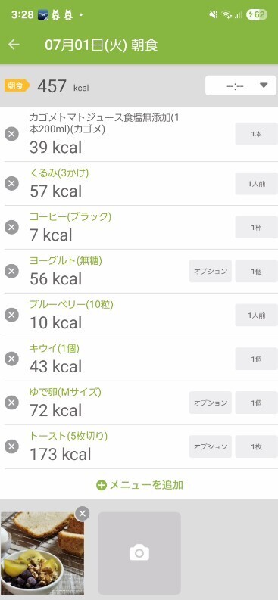The image size is (278, 600).
Task: Remove the ブルーベリー(10粒) item
Action: (x=11, y=315)
